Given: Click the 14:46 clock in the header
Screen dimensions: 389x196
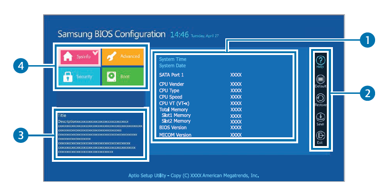Looking at the screenshot, I should (x=179, y=35).
